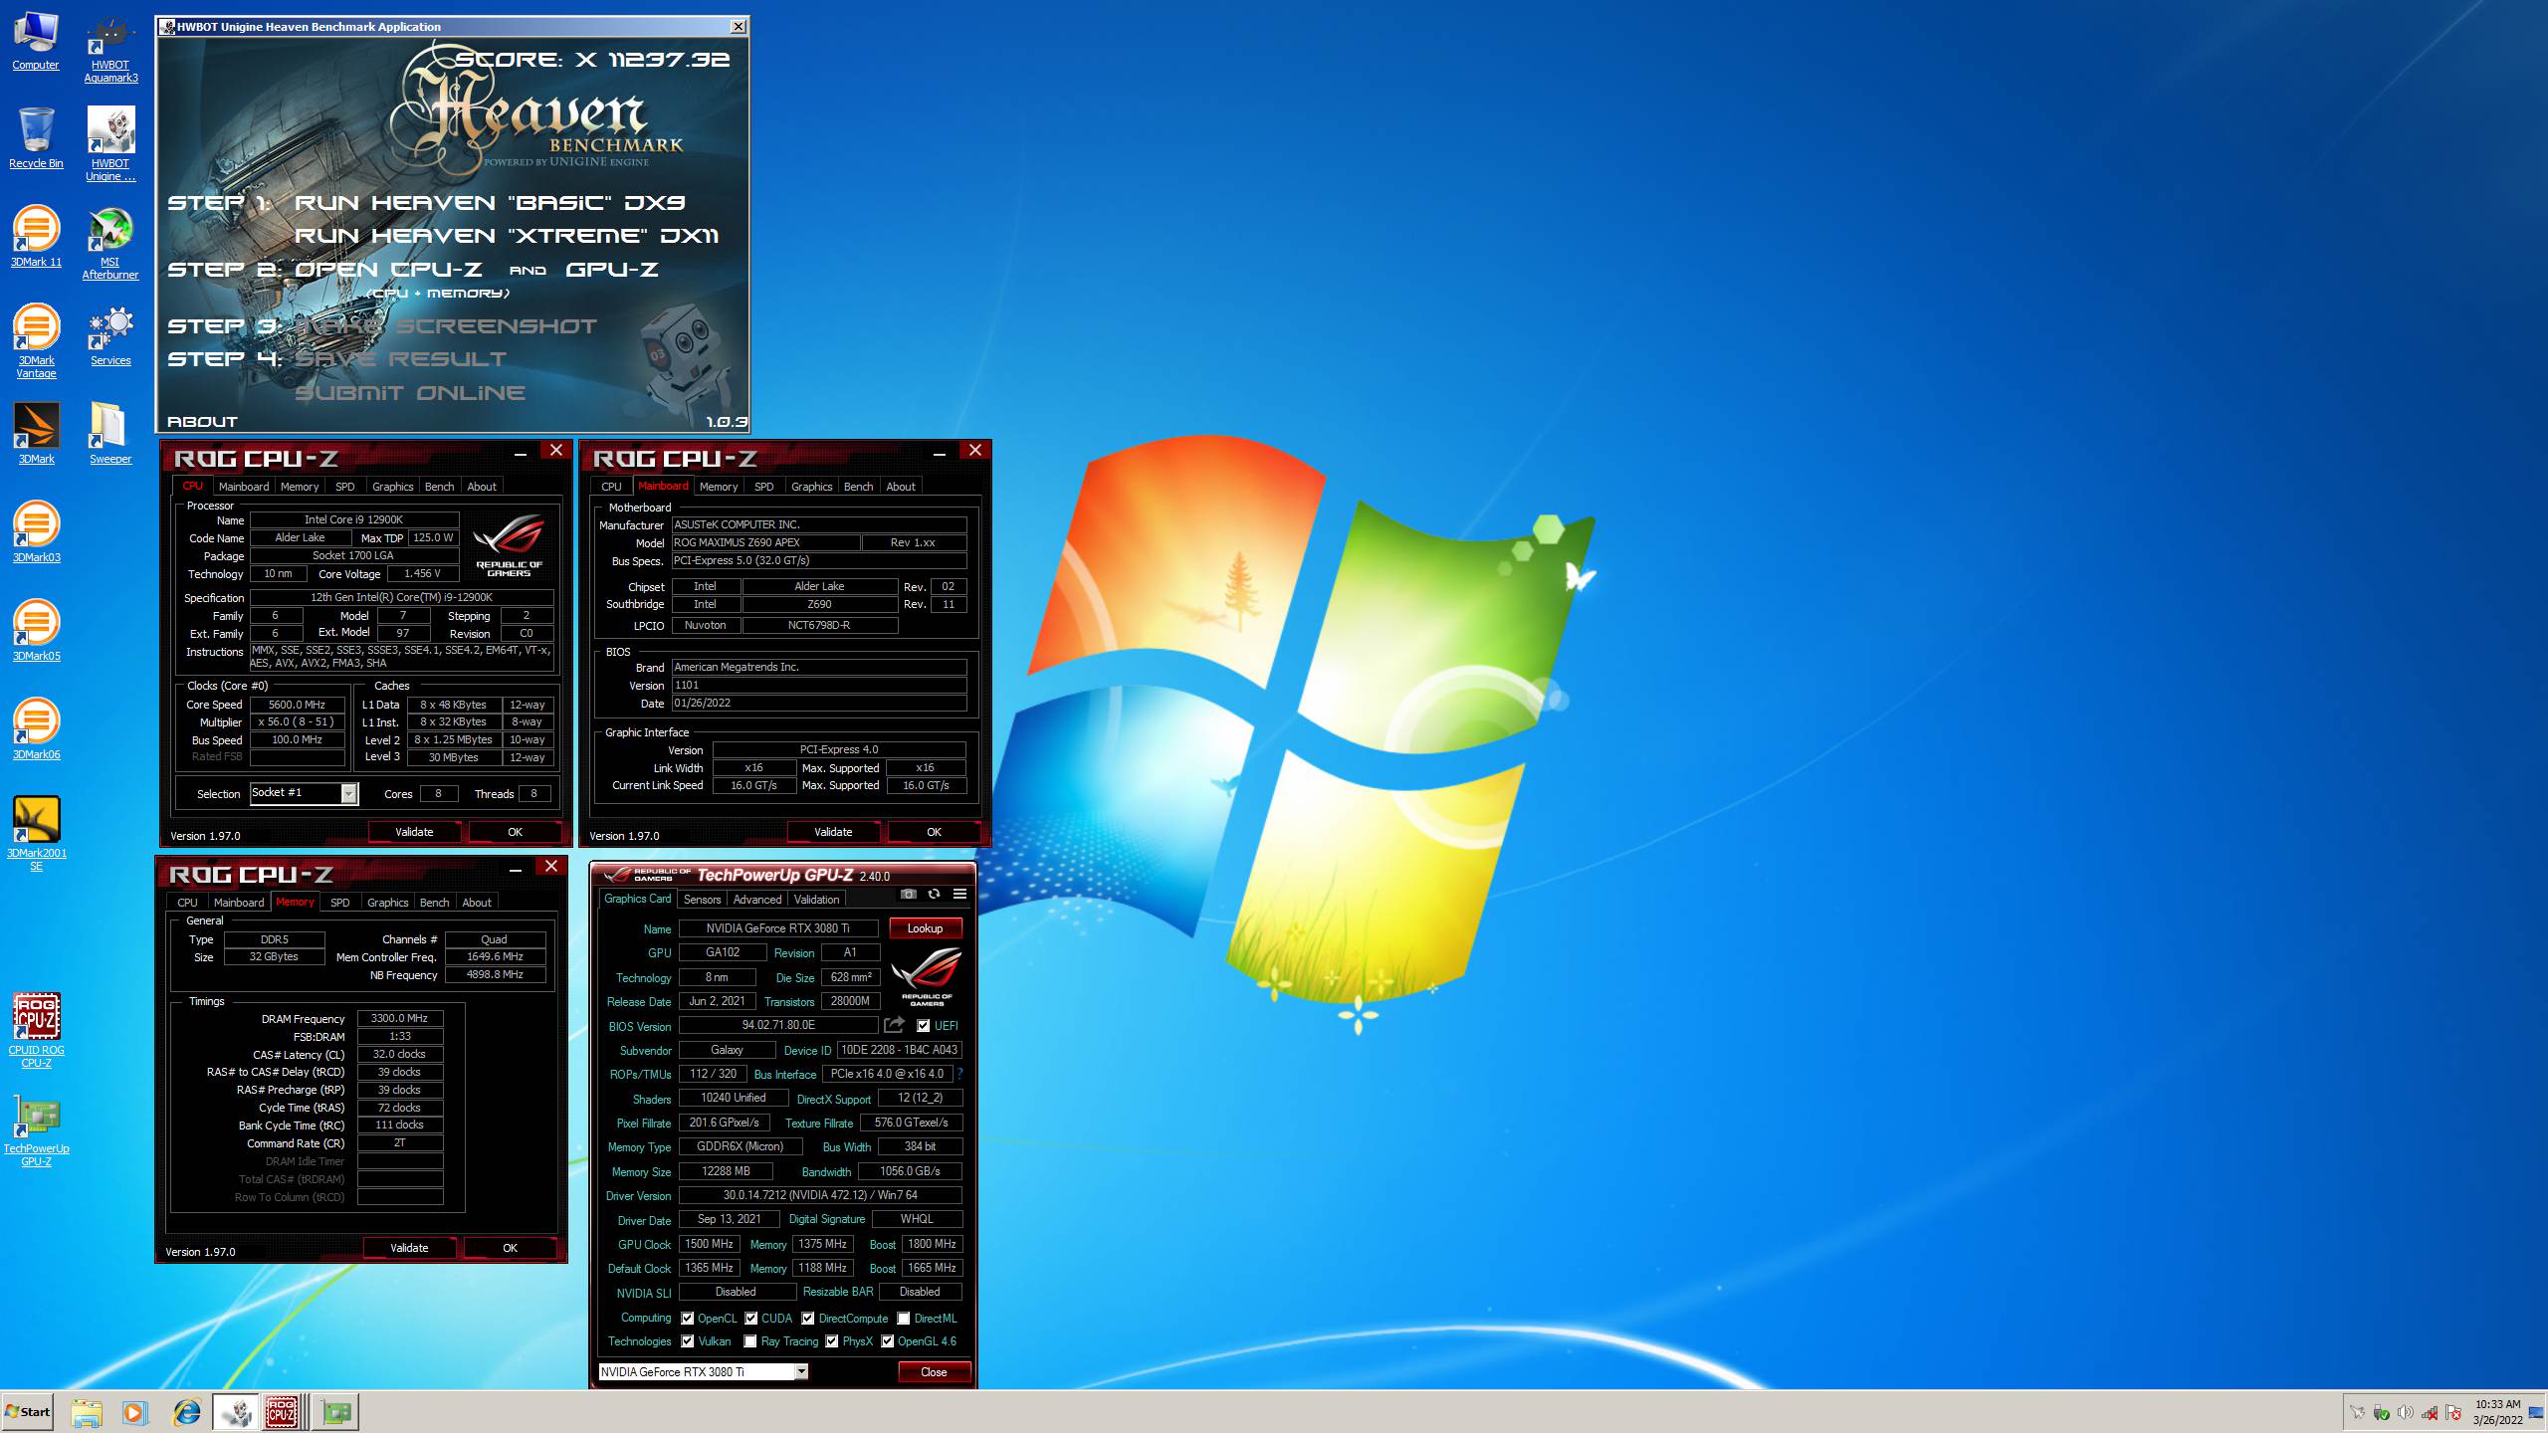
Task: Select the Sweeper desktop shortcut
Action: [110, 434]
